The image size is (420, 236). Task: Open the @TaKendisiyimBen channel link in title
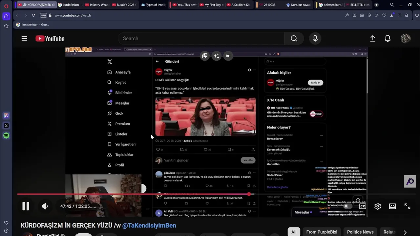pos(149,226)
